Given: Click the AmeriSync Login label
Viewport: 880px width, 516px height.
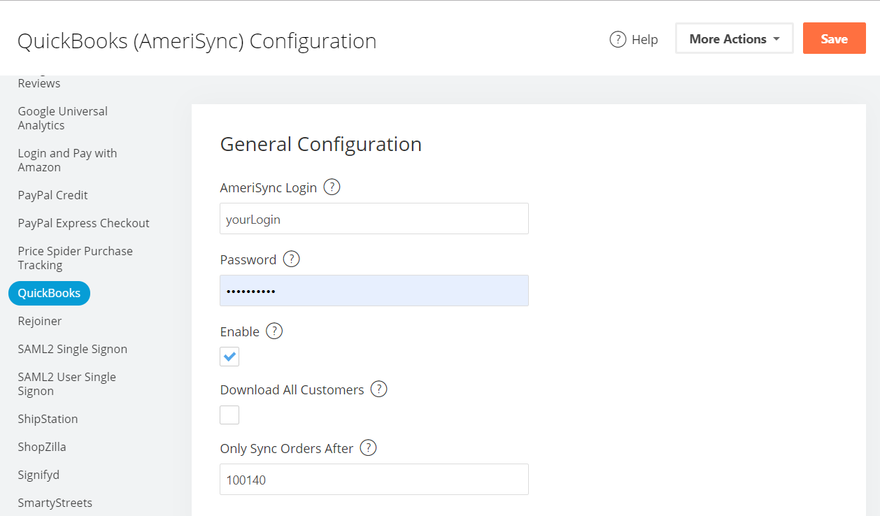Looking at the screenshot, I should point(269,187).
